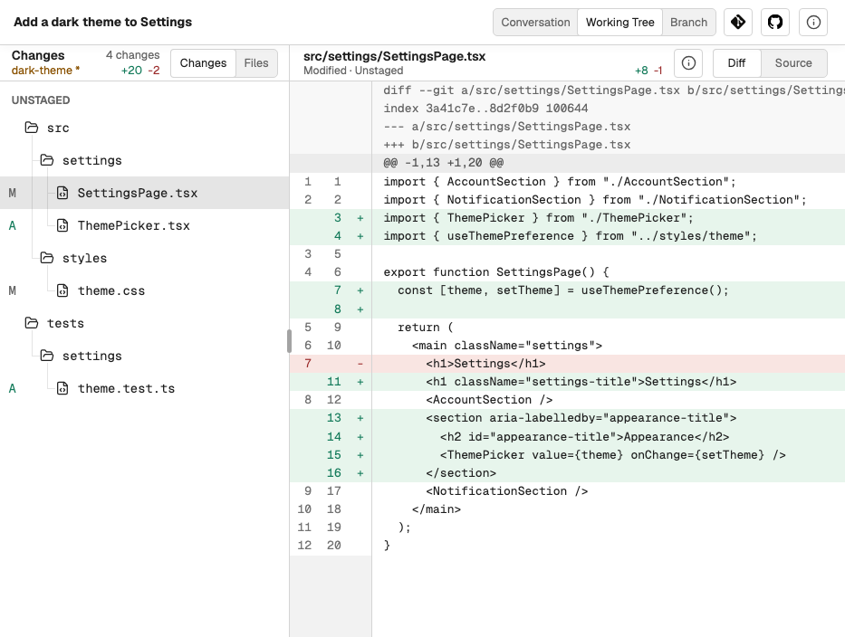The width and height of the screenshot is (845, 637).
Task: Click the removed line '<h1>Settings</h1>'
Action: tap(567, 364)
